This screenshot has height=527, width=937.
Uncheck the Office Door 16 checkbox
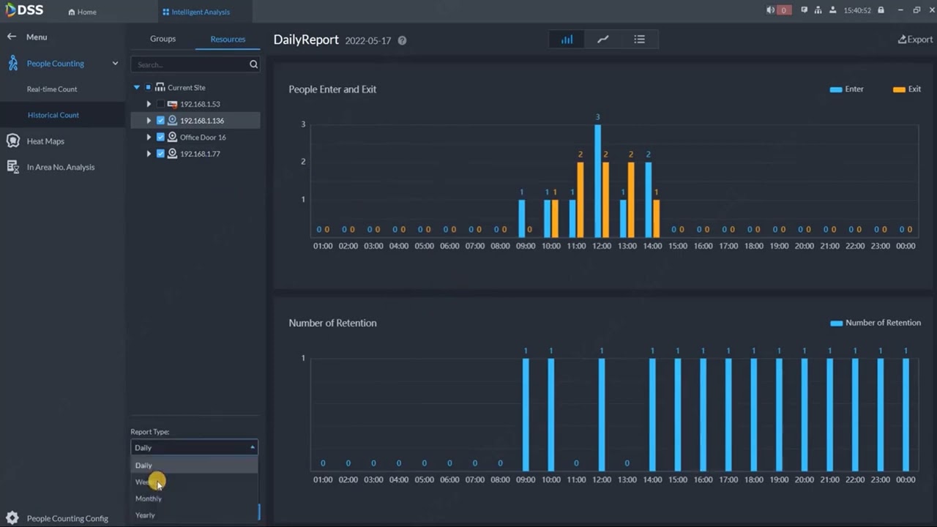click(160, 137)
